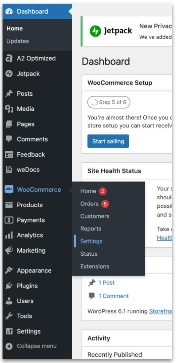The width and height of the screenshot is (176, 363).
Task: Click the WooCommerce Woo logo icon
Action: click(9, 189)
